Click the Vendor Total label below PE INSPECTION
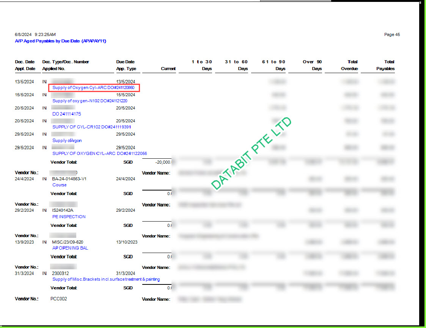 (64, 225)
